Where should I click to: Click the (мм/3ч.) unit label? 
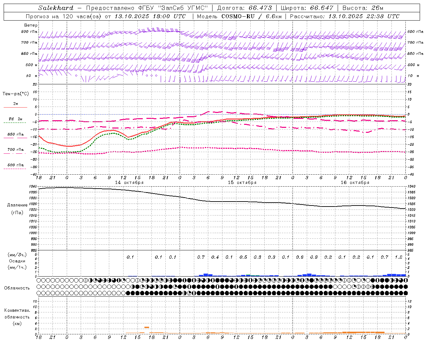(x=17, y=255)
